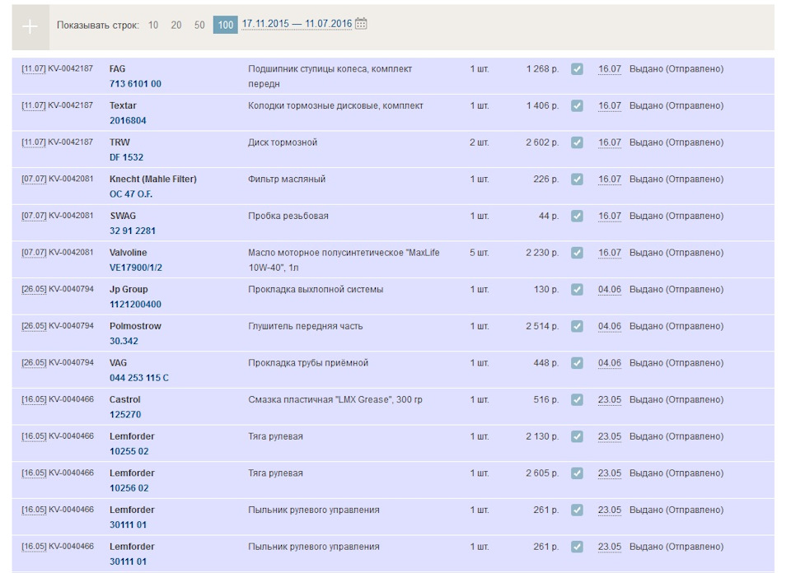The height and width of the screenshot is (573, 791).
Task: Select description 'Фильтр масляный'
Action: pos(287,179)
